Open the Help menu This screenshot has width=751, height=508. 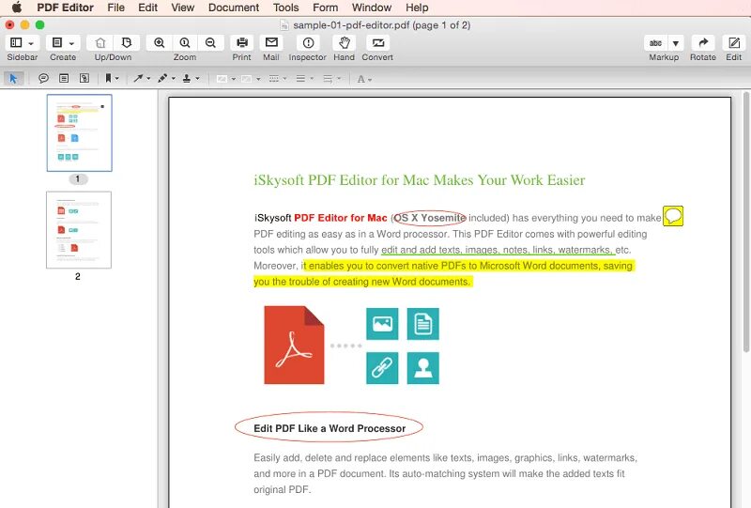coord(417,8)
